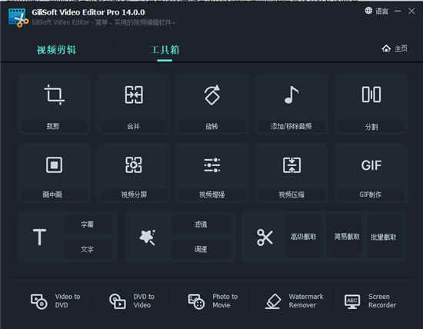Open the rotate (旋转) tool icon
Image resolution: width=423 pixels, height=329 pixels.
(212, 95)
